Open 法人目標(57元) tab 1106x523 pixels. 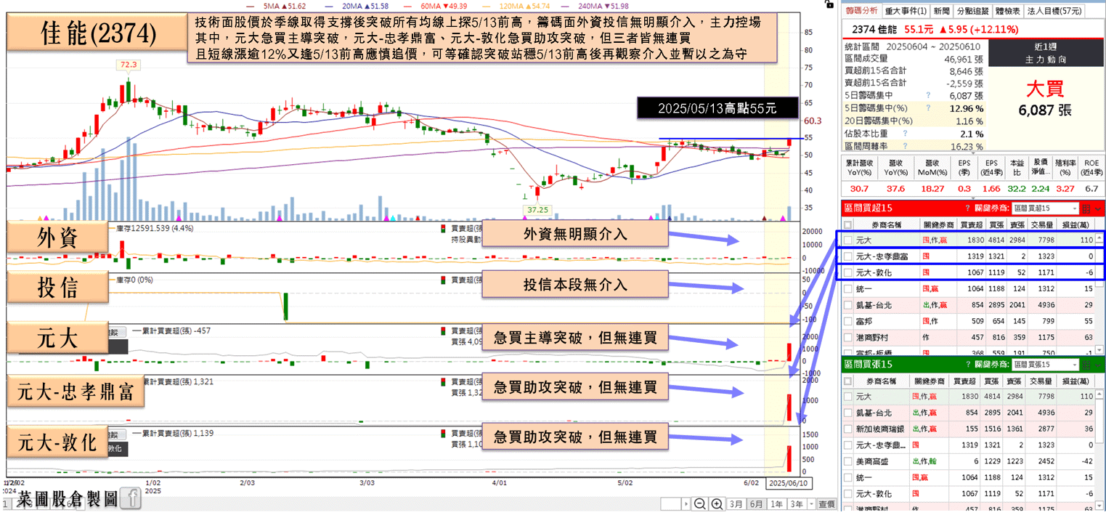click(1054, 11)
